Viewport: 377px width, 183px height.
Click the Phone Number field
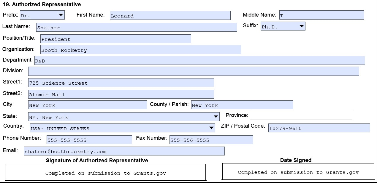[89, 140]
